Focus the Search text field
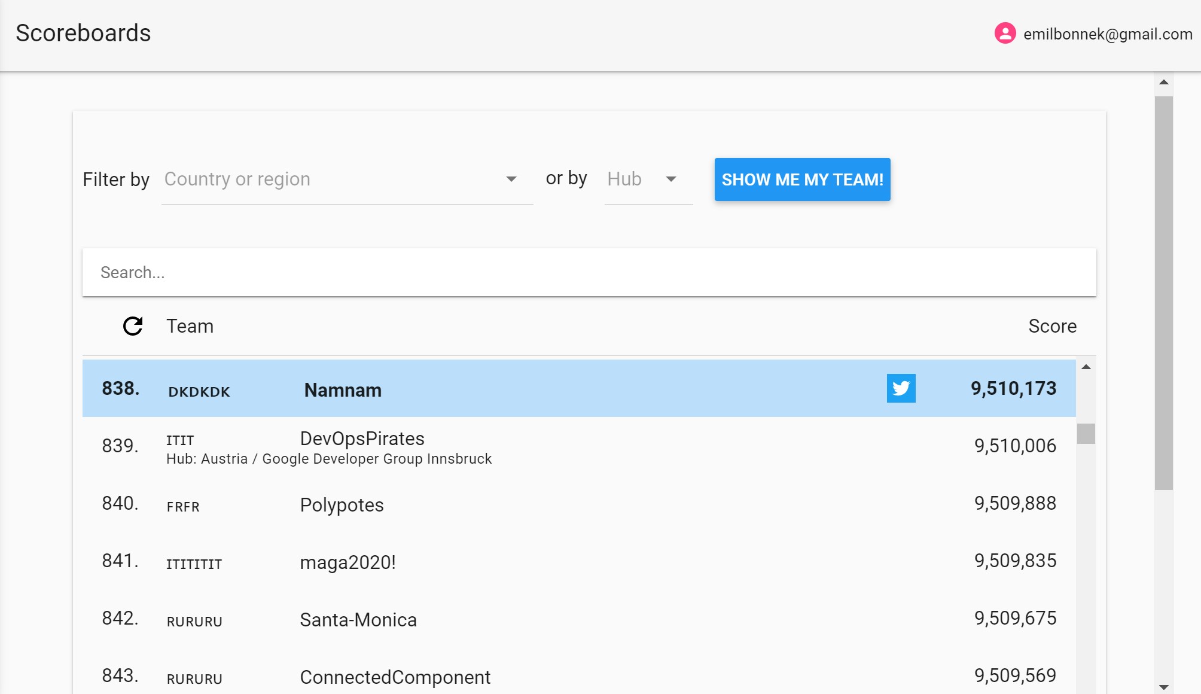 coord(589,273)
